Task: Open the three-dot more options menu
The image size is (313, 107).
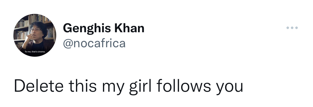Action: click(x=292, y=28)
